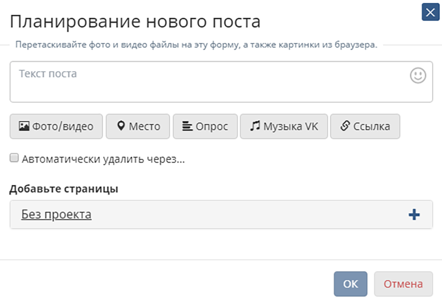
Task: Click the chain icon on Ссылка
Action: point(345,126)
